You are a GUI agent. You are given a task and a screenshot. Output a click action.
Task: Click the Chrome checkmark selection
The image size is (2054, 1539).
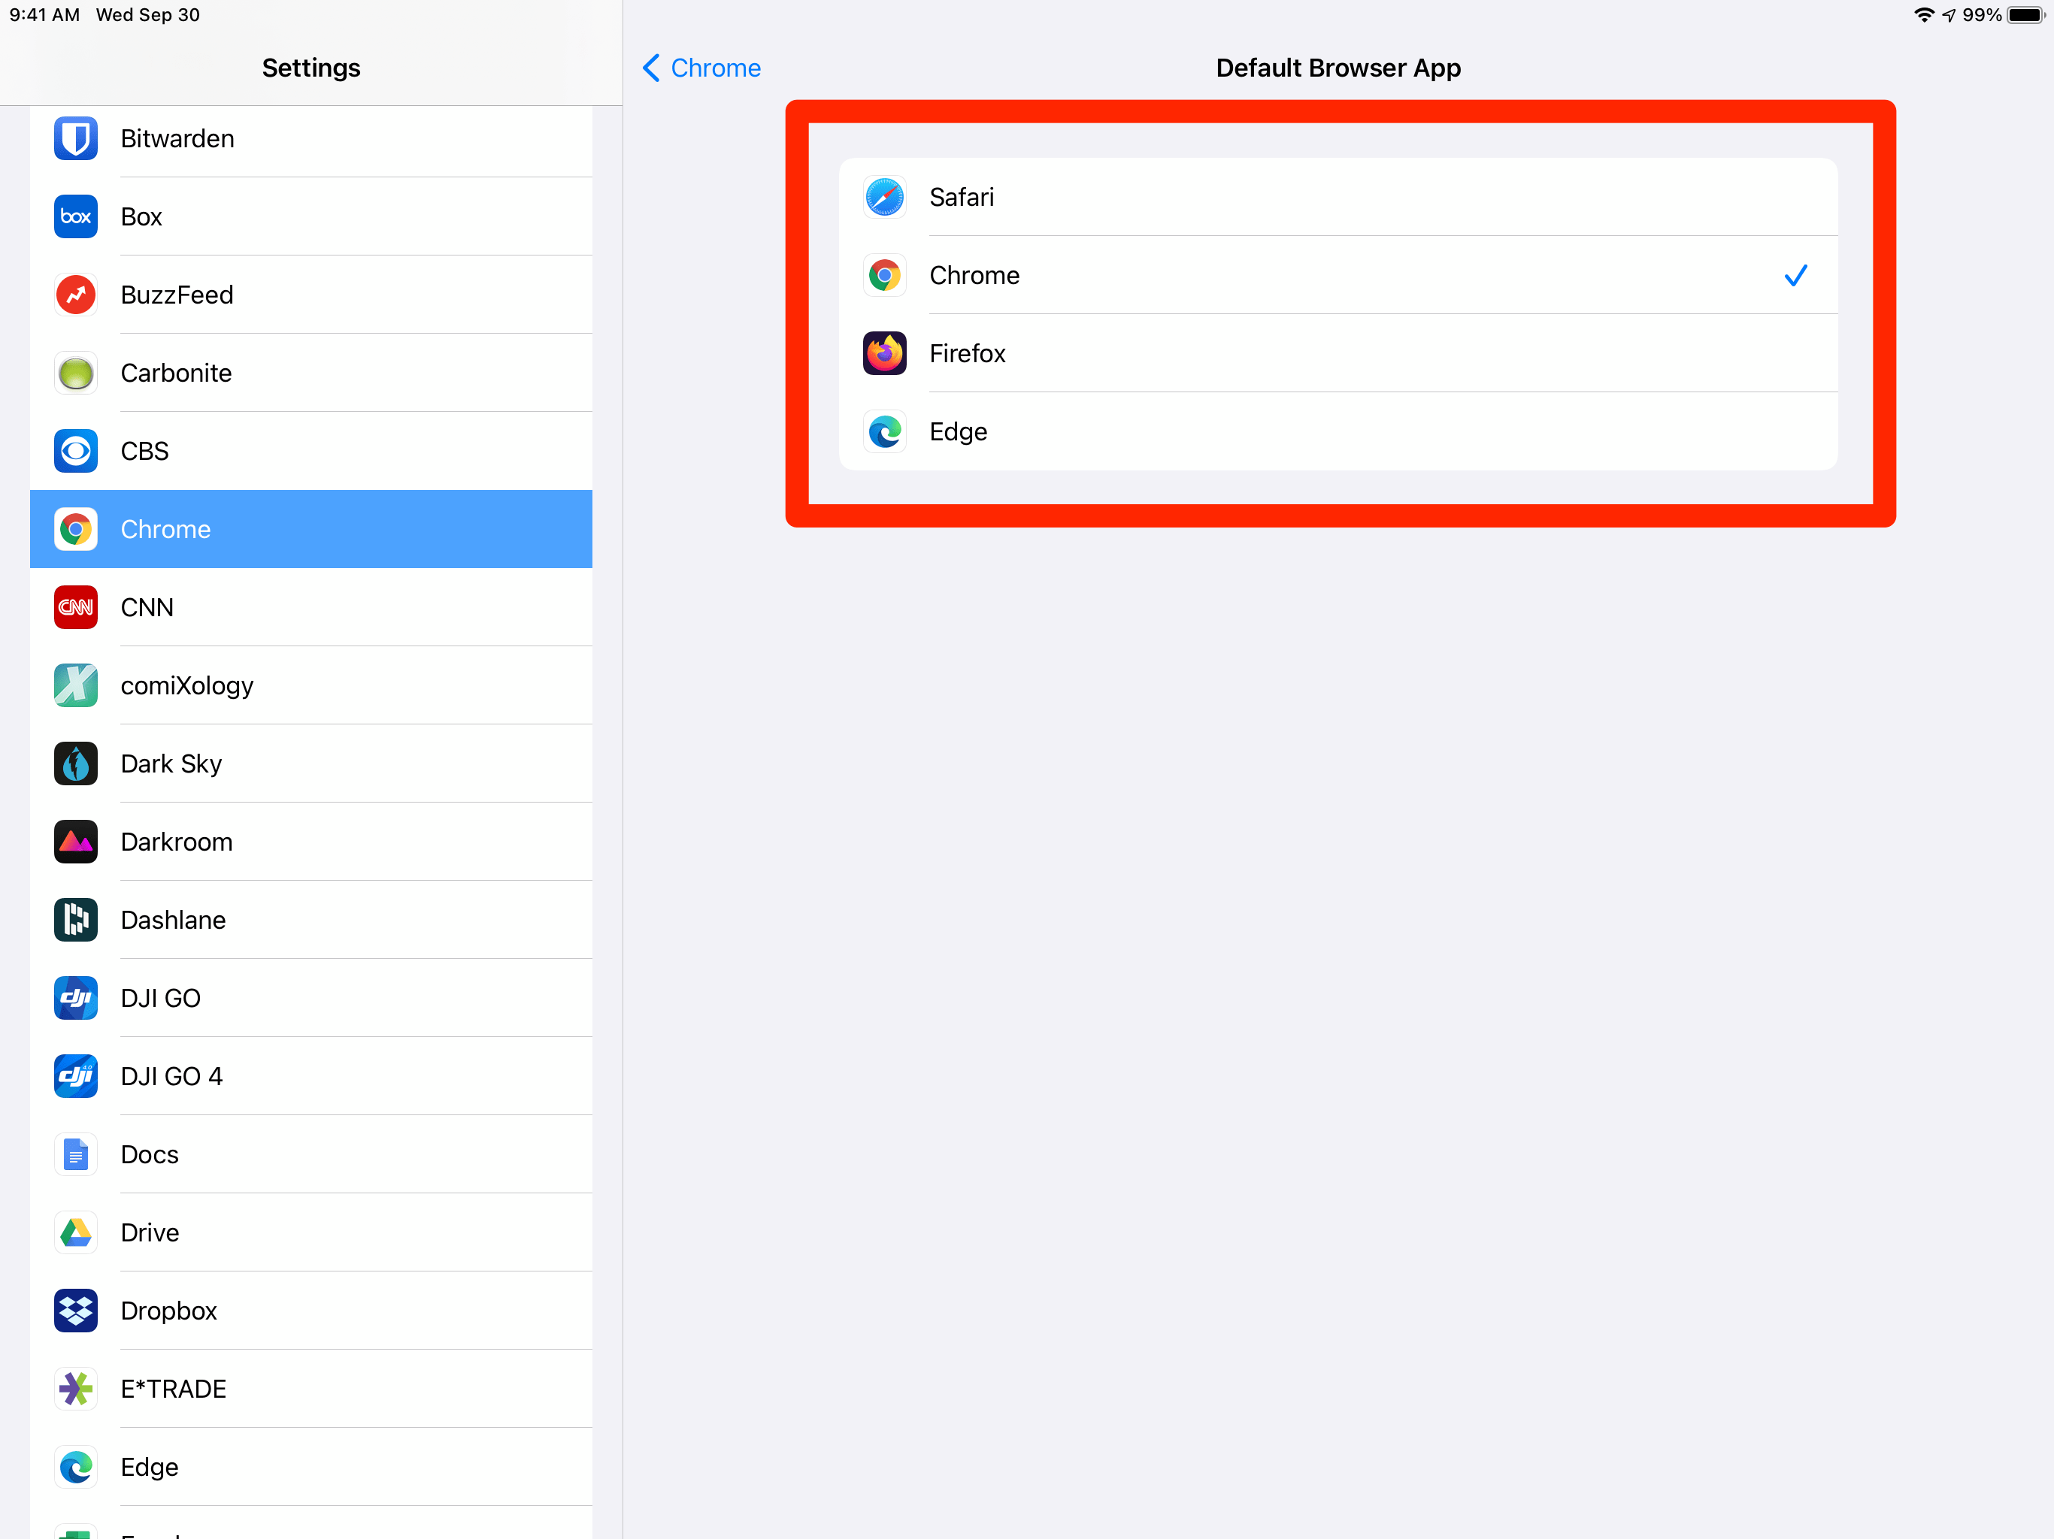click(1795, 276)
